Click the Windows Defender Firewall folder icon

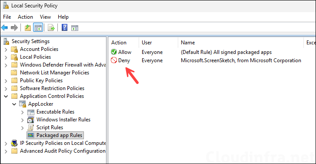tap(14, 65)
